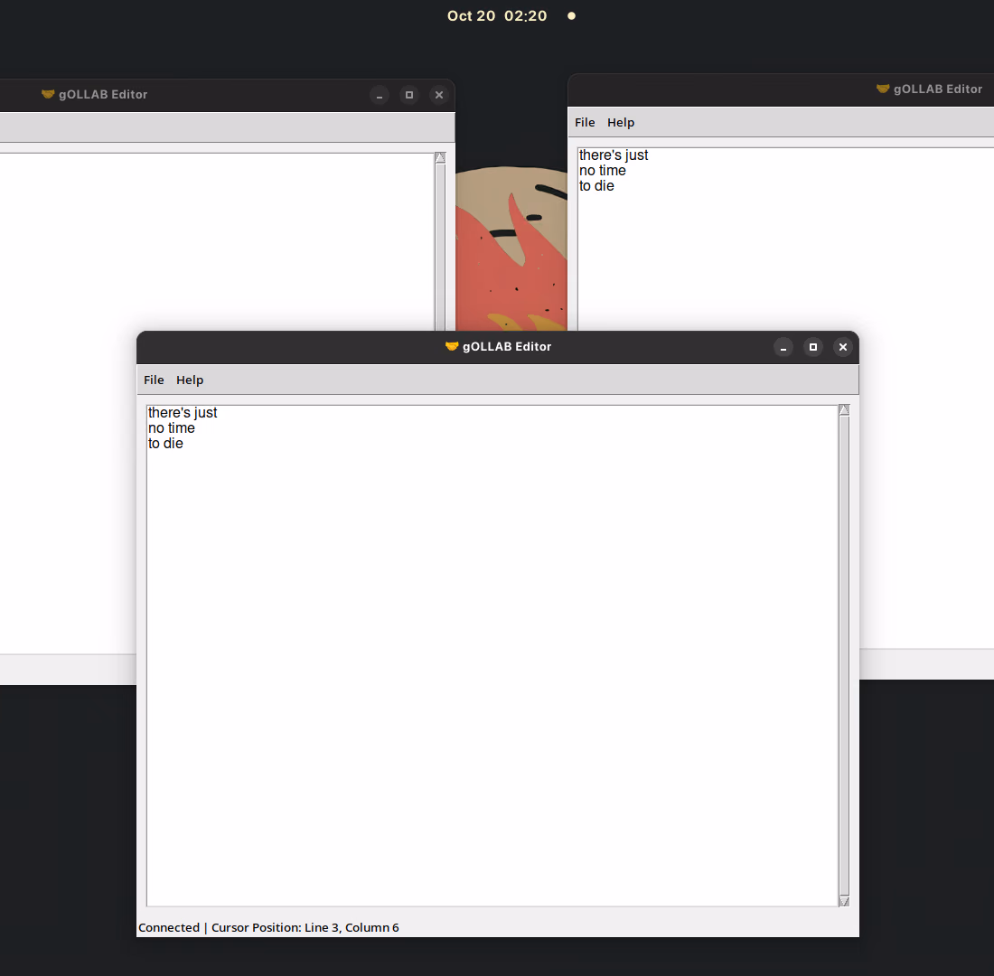Click the front window scrollbar up arrow
The width and height of the screenshot is (994, 976).
click(x=844, y=410)
